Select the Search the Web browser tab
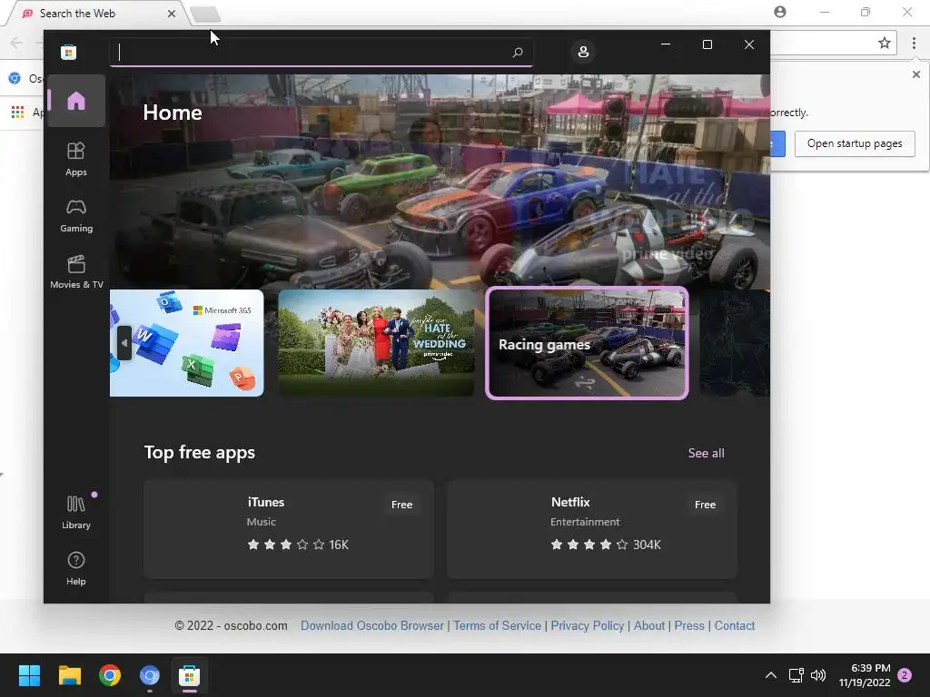Image resolution: width=930 pixels, height=697 pixels. (98, 13)
